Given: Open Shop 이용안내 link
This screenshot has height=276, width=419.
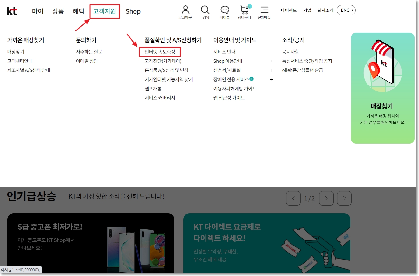Looking at the screenshot, I should click(x=228, y=61).
